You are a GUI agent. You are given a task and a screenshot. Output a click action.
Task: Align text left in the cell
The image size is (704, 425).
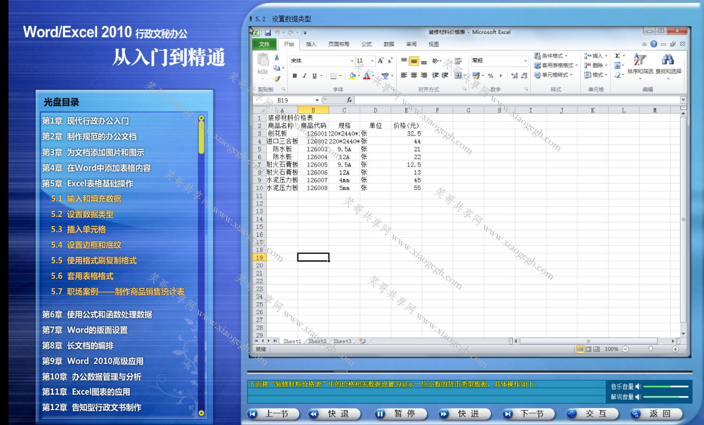pos(404,76)
